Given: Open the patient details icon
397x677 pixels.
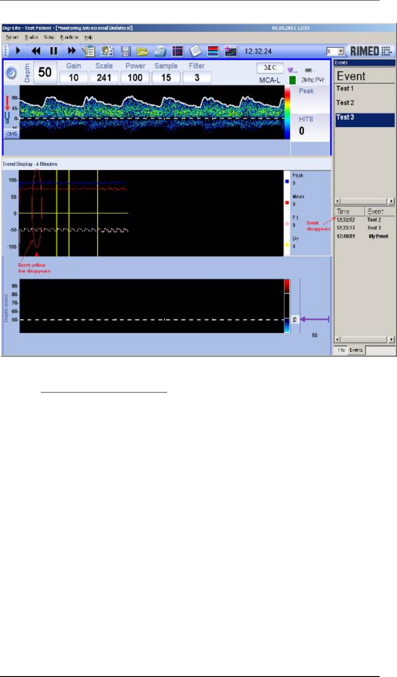Looking at the screenshot, I should 106,51.
